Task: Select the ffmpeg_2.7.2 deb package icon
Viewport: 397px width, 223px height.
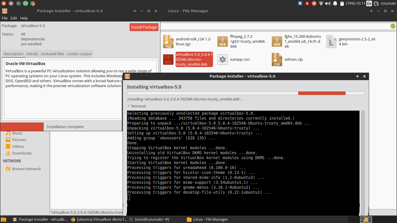Action: coord(223,42)
